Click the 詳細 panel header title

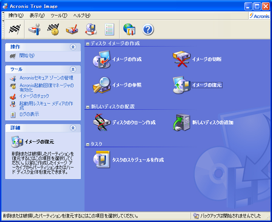(15, 128)
